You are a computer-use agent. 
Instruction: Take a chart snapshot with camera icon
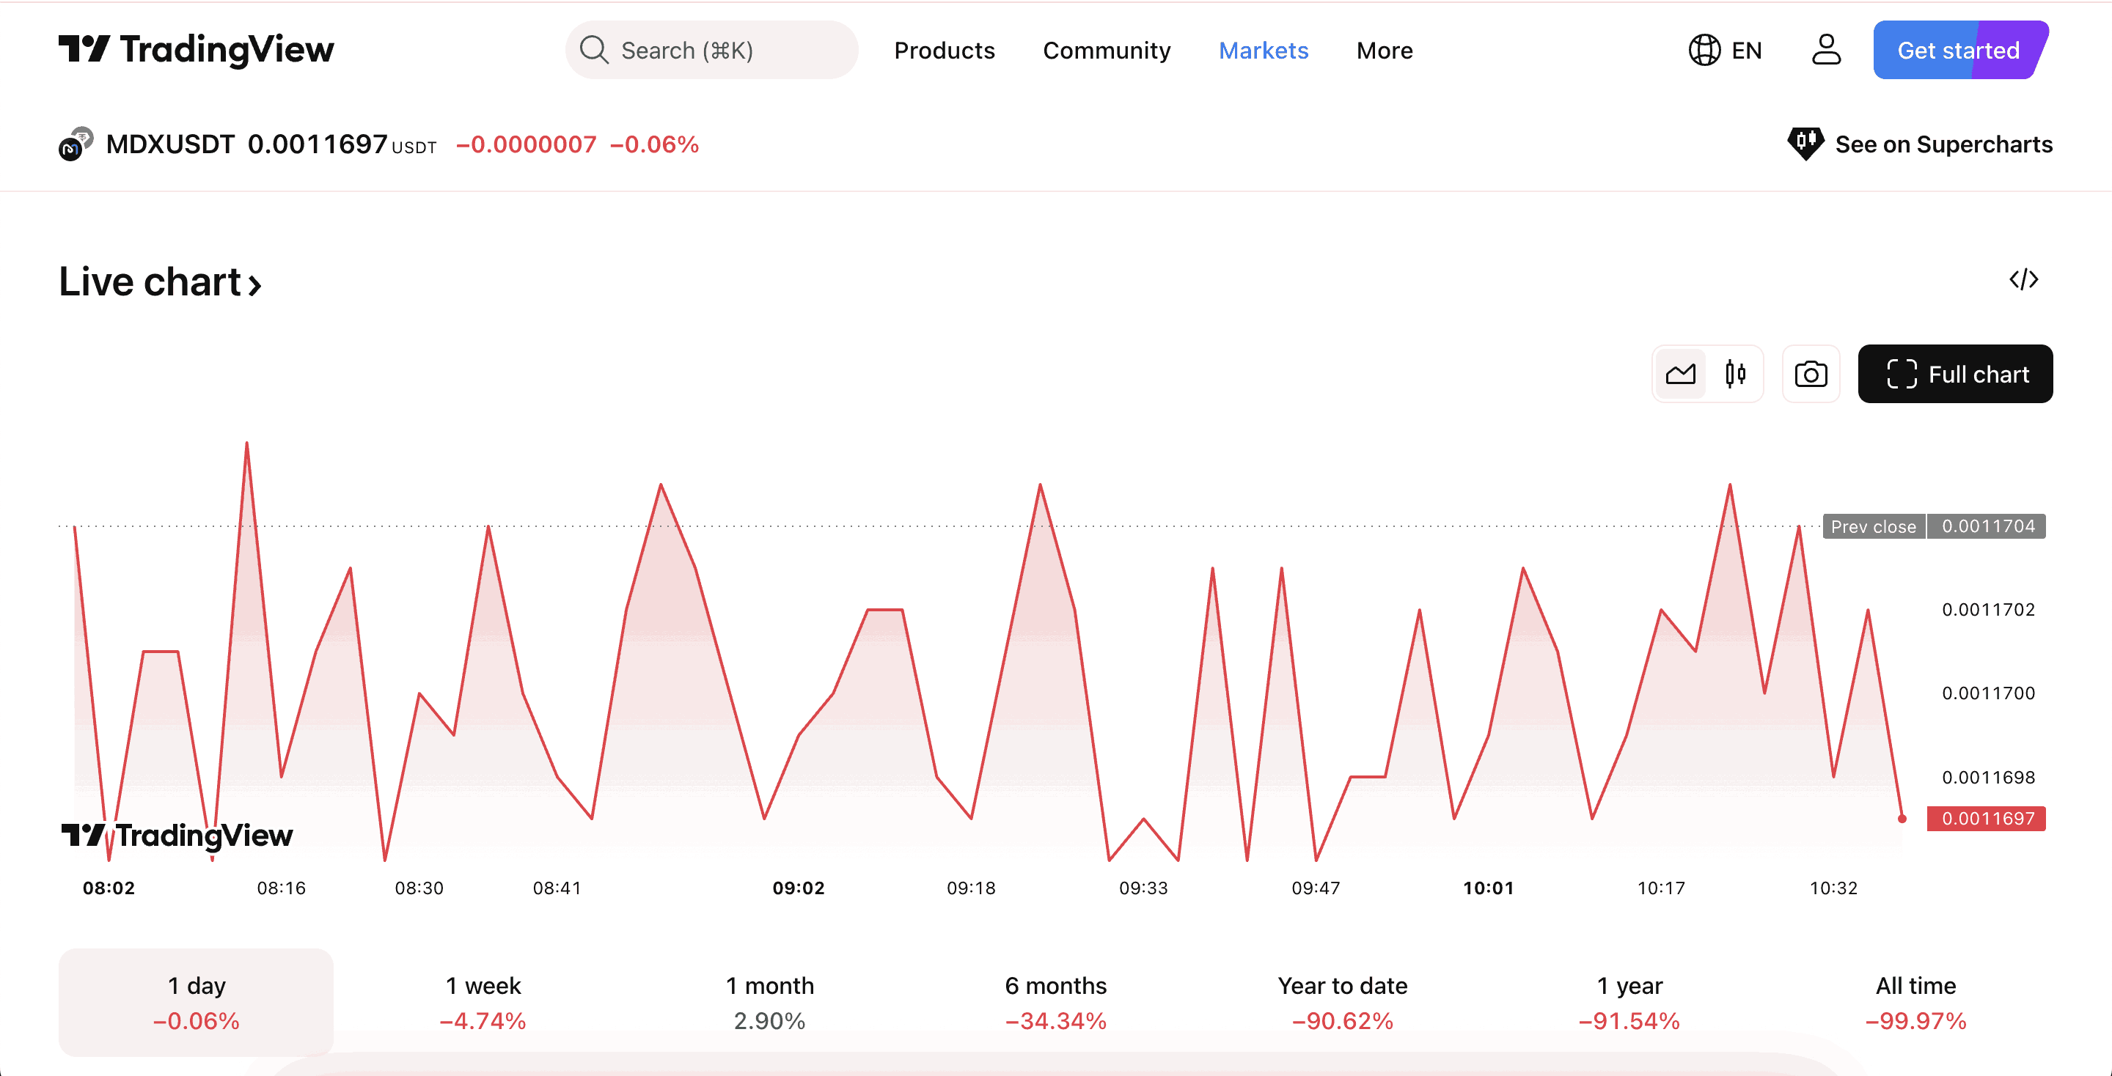(1811, 375)
